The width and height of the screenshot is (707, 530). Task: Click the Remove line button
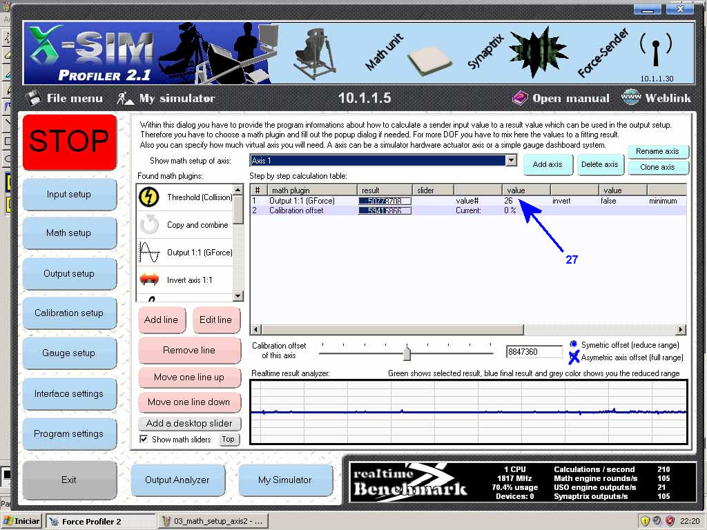(x=189, y=350)
